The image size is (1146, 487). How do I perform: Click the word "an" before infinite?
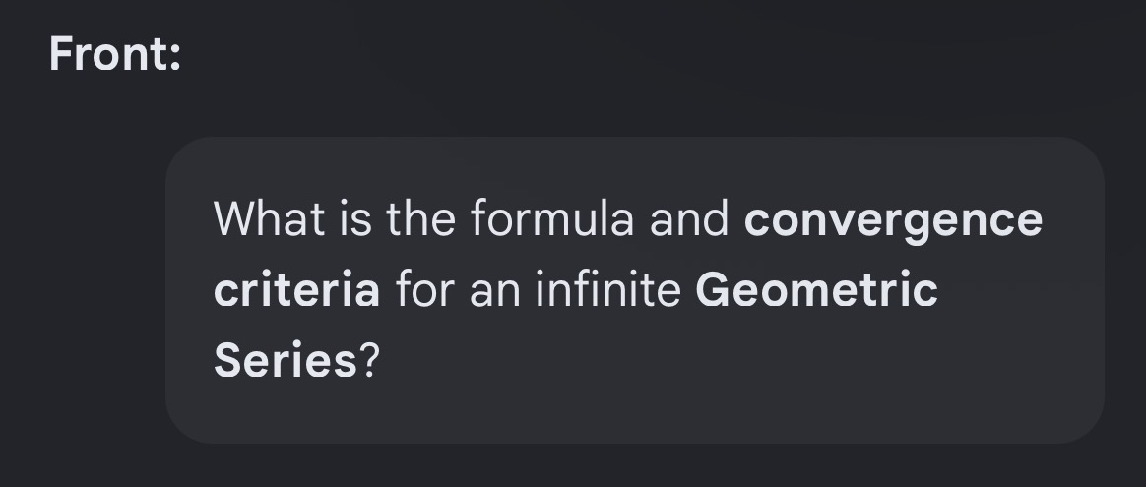point(495,292)
